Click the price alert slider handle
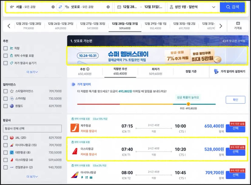 pos(189,104)
